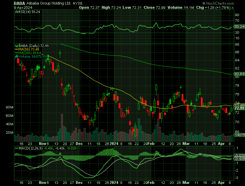The image size is (245, 186).
Task: Click the Mar date label below the MACD panel
Action: click(186, 183)
